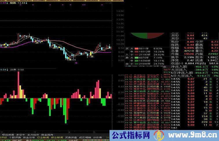Viewport: 219px width, 141px height.
Task: Click the 最高 9.50 value
Action: click(x=215, y=45)
